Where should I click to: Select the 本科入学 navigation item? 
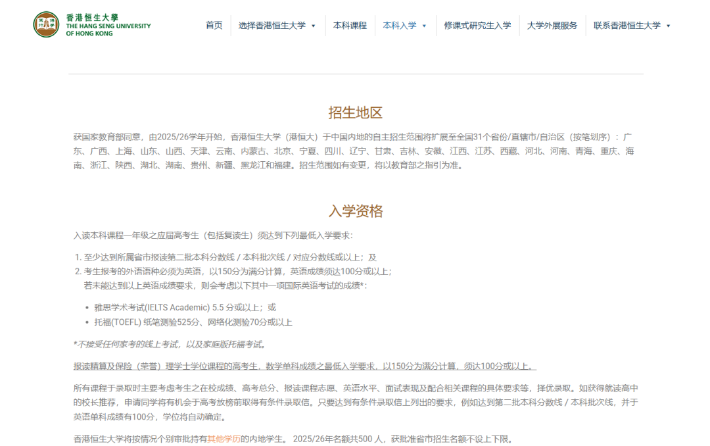click(x=400, y=26)
